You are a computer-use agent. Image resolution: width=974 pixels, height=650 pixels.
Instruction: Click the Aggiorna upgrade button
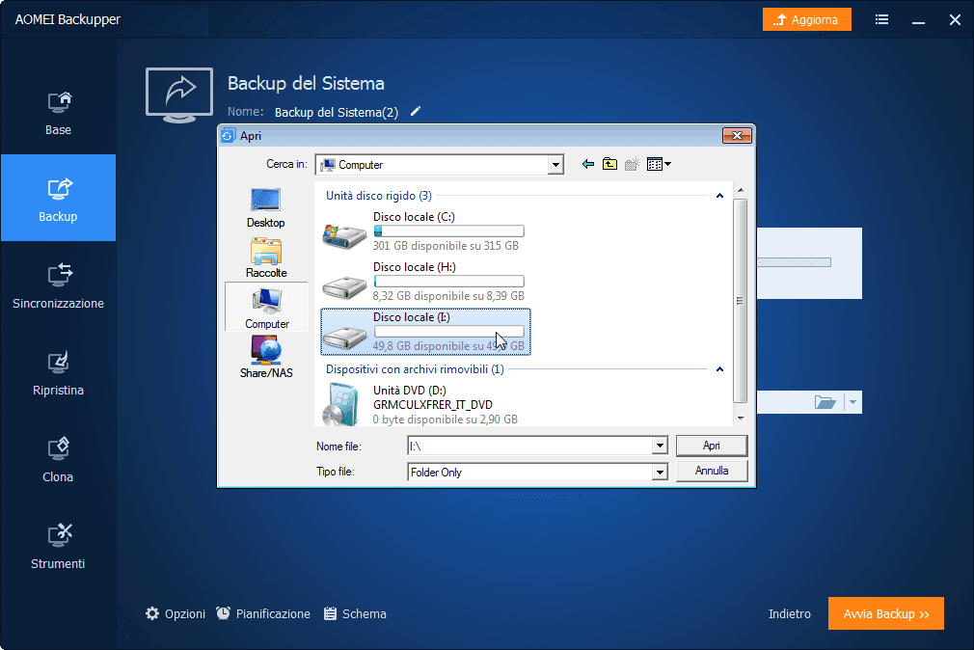[806, 20]
